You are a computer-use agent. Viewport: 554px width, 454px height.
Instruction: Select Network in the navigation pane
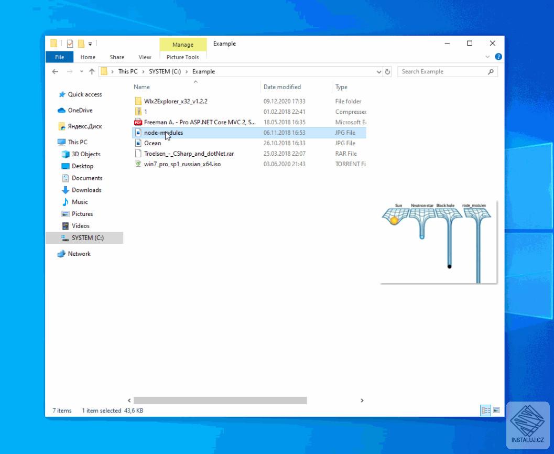pyautogui.click(x=79, y=254)
